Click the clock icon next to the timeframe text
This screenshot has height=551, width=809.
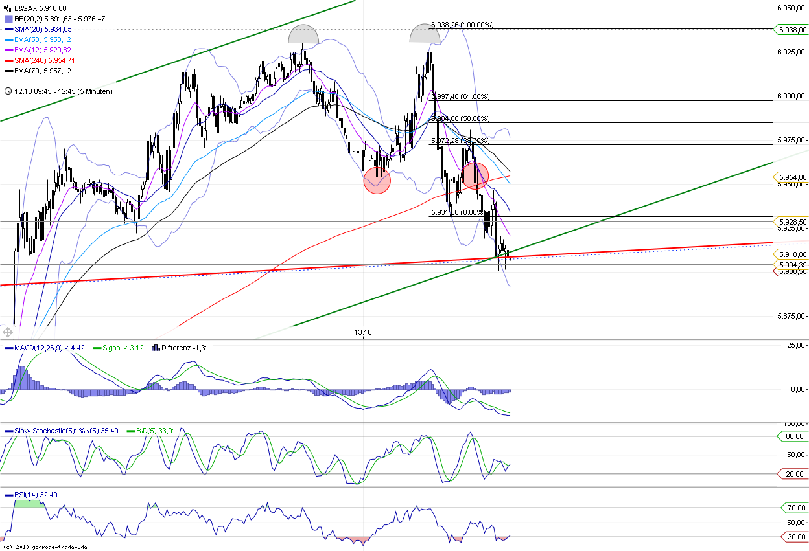tap(6, 91)
